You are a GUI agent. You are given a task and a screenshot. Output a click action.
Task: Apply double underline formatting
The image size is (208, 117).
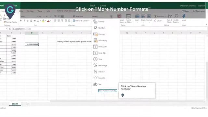point(31,21)
